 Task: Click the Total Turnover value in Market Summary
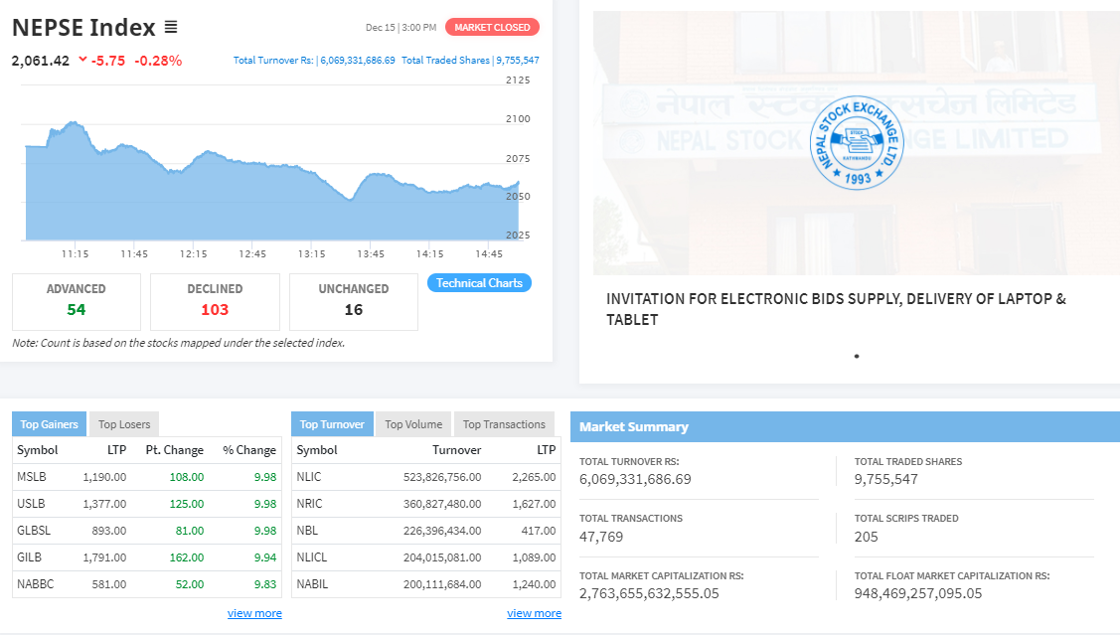pos(635,479)
